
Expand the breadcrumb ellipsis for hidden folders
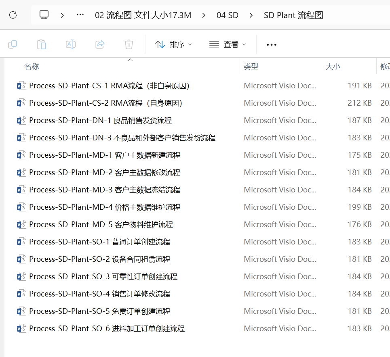[x=80, y=15]
